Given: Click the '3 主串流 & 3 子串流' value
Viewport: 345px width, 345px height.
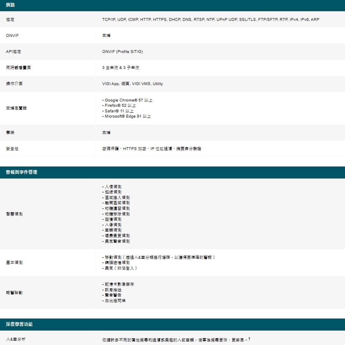Looking at the screenshot, I should [x=120, y=68].
